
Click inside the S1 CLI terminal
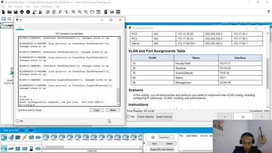pos(68,71)
